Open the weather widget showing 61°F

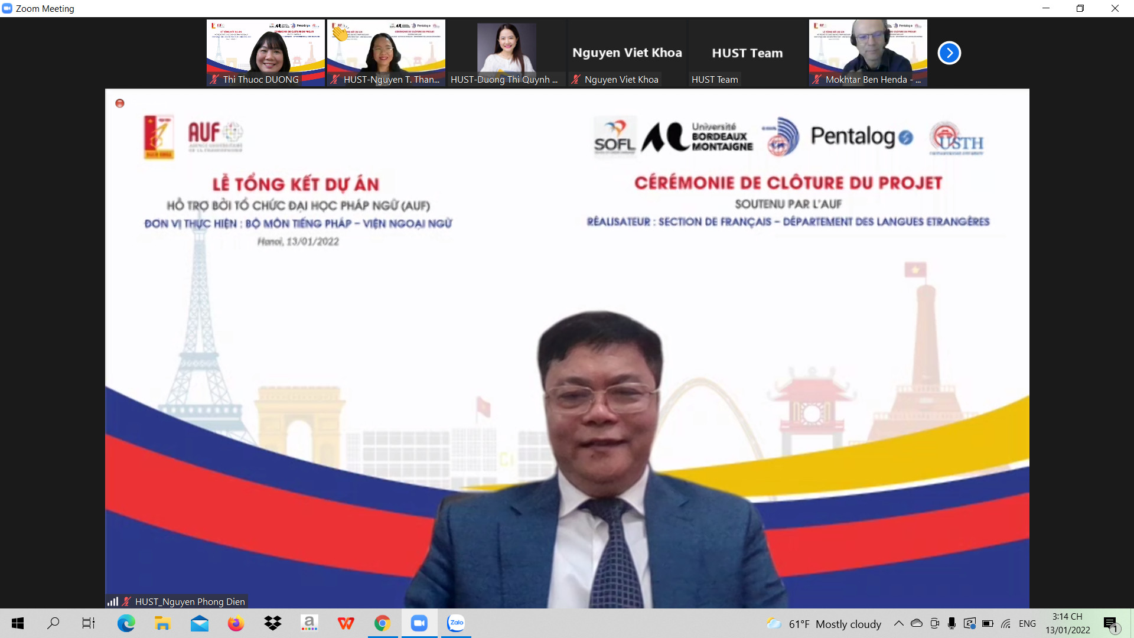pos(824,624)
